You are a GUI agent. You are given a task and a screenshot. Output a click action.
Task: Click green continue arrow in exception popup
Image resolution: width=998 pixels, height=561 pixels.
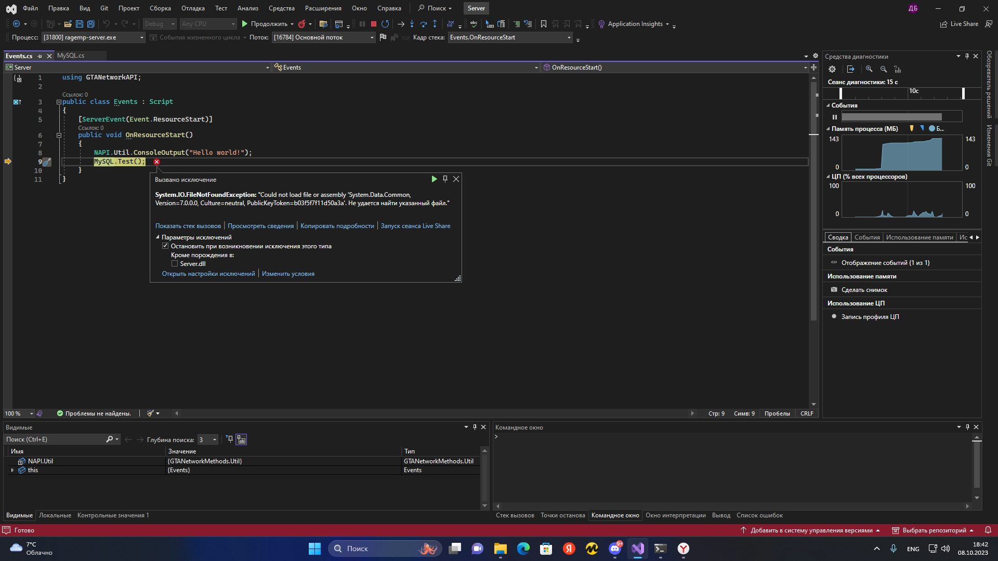pos(434,179)
